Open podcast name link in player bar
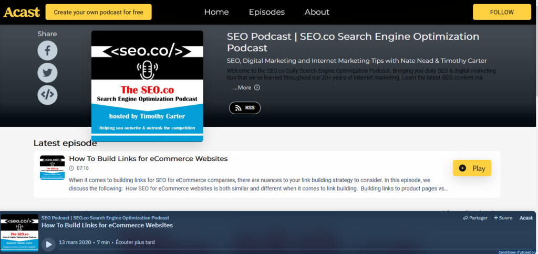Viewport: 538px width, 254px height. coord(105,218)
